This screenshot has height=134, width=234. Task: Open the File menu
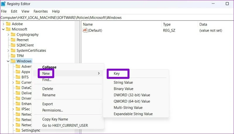[4, 11]
